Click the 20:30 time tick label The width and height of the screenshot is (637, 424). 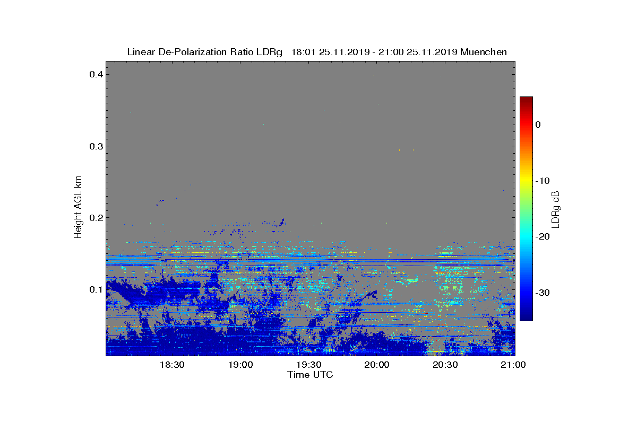pos(445,365)
